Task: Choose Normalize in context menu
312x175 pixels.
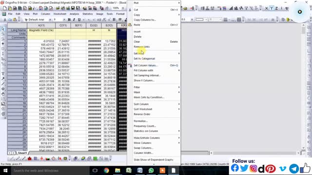Action: [154, 121]
